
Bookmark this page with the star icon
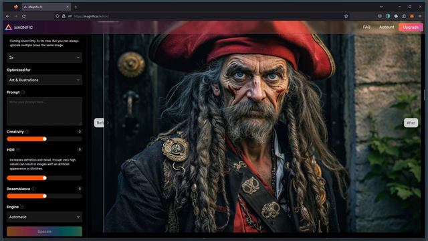click(346, 16)
